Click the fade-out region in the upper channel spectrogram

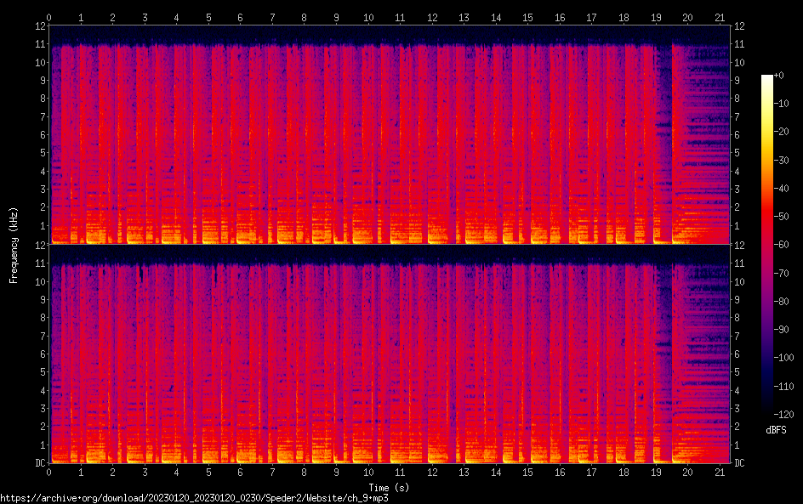[700, 136]
